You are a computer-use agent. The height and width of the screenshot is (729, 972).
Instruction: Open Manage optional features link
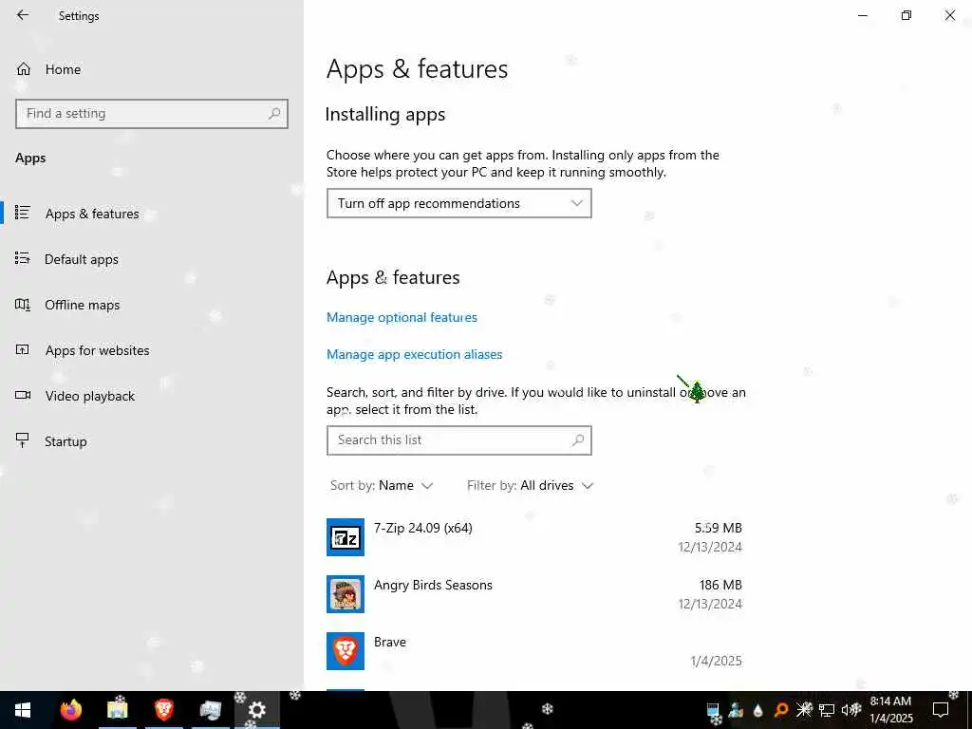[x=402, y=317]
